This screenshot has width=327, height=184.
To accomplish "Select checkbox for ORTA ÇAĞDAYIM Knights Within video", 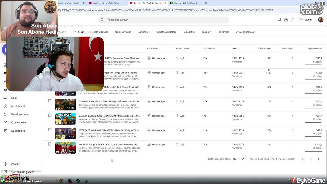I will point(50,130).
